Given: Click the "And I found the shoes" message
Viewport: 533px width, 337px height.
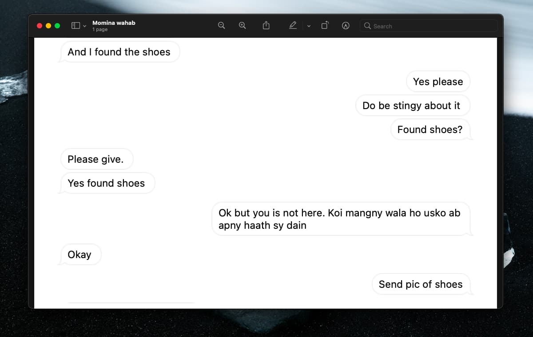Looking at the screenshot, I should pyautogui.click(x=119, y=52).
